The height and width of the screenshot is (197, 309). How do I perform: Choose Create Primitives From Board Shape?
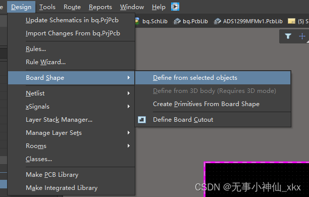pyautogui.click(x=213, y=104)
